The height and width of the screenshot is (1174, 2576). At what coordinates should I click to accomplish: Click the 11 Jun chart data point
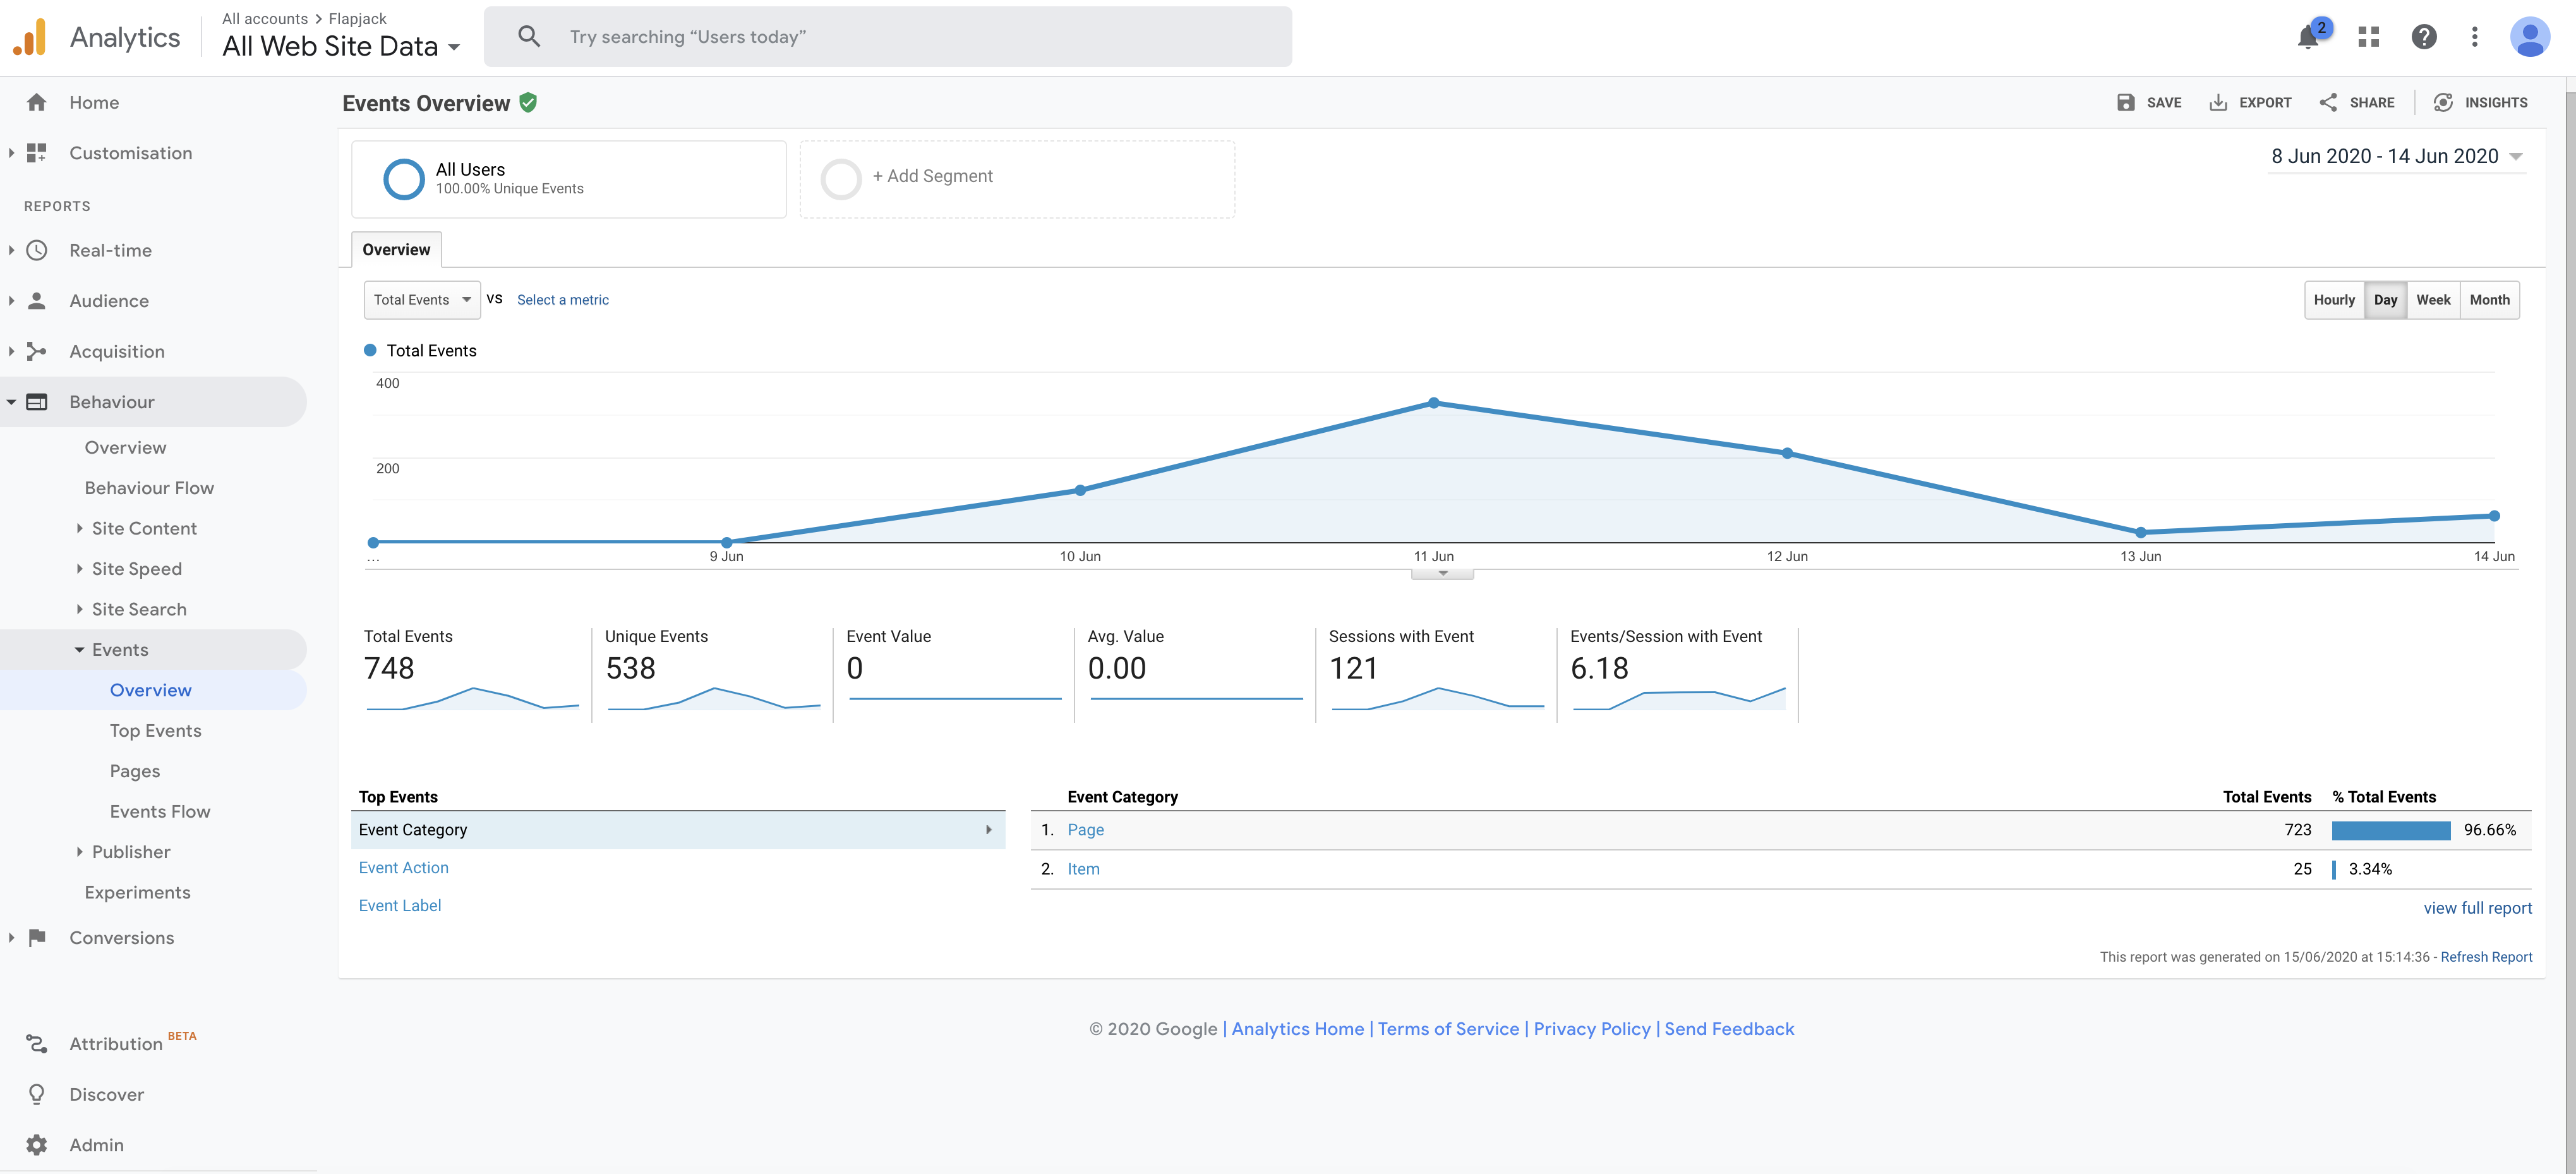click(x=1434, y=403)
